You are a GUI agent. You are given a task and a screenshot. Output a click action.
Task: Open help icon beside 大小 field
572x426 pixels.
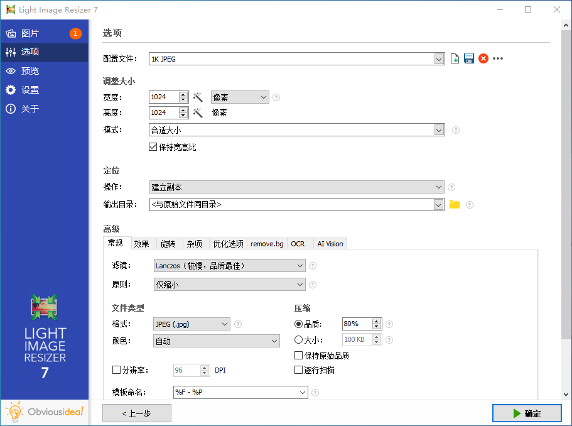(389, 340)
